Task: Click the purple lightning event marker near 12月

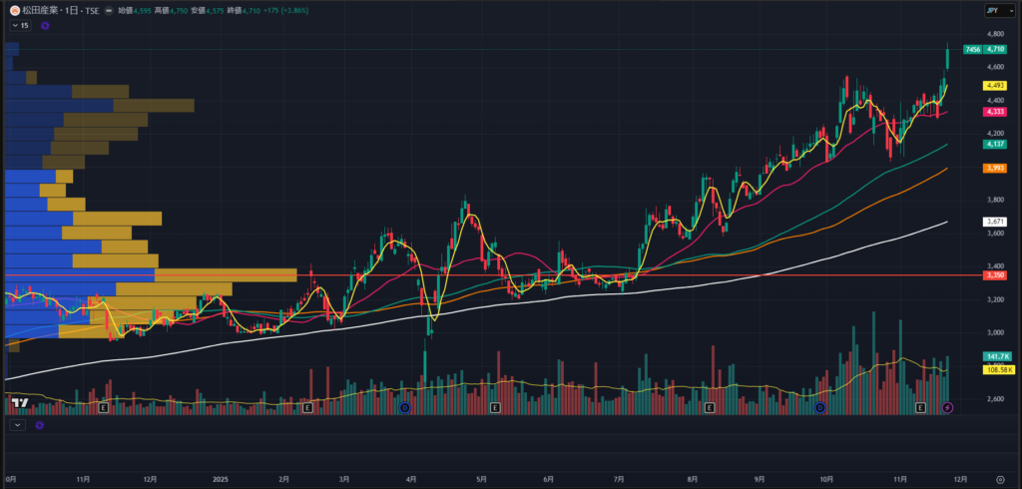Action: [x=947, y=408]
